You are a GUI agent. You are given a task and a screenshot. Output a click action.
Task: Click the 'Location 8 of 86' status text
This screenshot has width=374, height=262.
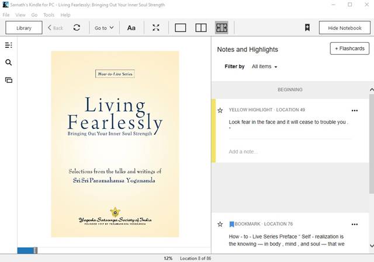(196, 258)
